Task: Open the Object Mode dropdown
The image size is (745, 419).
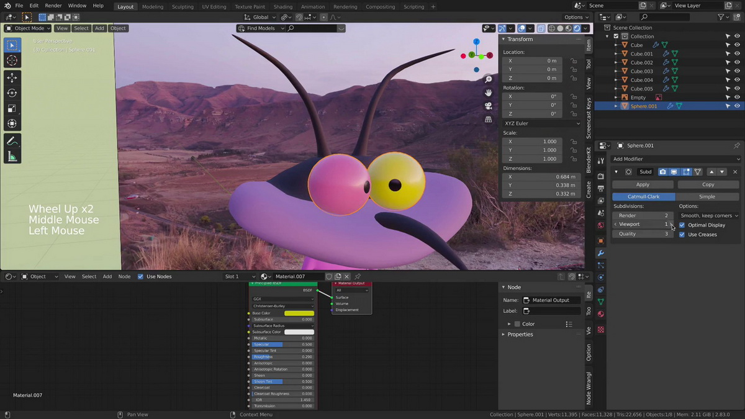Action: (x=29, y=28)
